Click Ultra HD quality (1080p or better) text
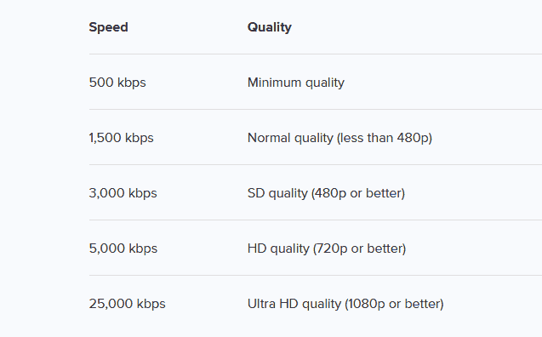This screenshot has height=337, width=542. [x=345, y=304]
